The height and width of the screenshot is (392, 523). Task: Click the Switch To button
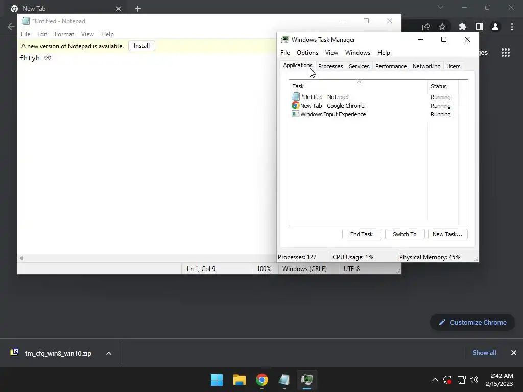[x=405, y=234]
